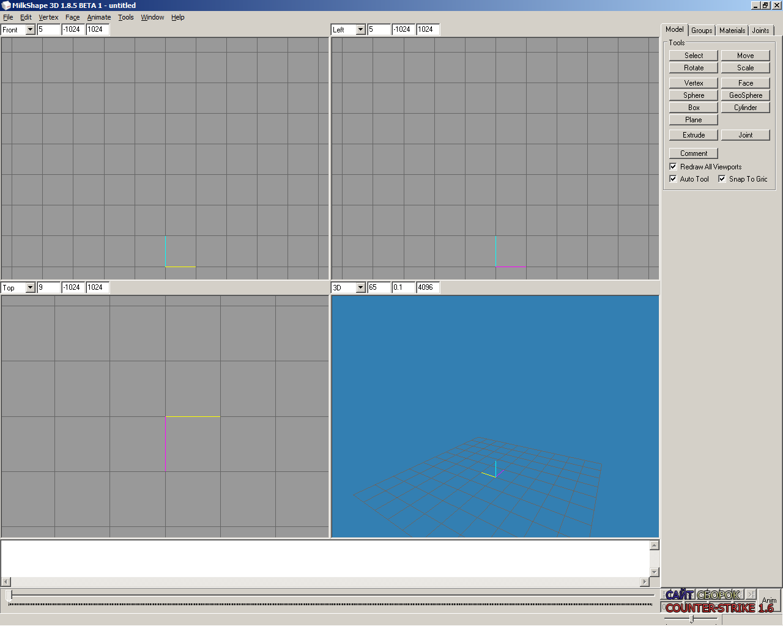Screen dimensions: 783x626
Task: Open the Top viewport view dropdown
Action: click(x=30, y=288)
